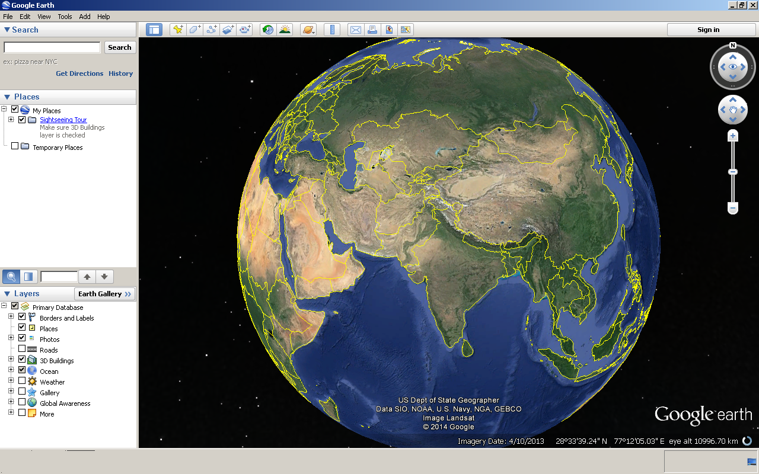Open the Tools menu
This screenshot has width=759, height=474.
pos(65,17)
